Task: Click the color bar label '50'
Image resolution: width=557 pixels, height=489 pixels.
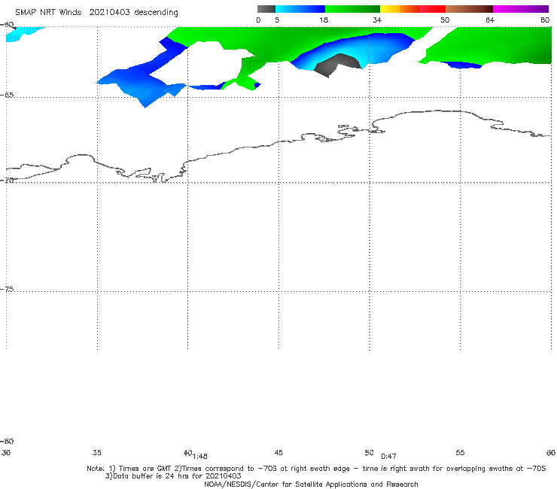Action: [x=445, y=20]
